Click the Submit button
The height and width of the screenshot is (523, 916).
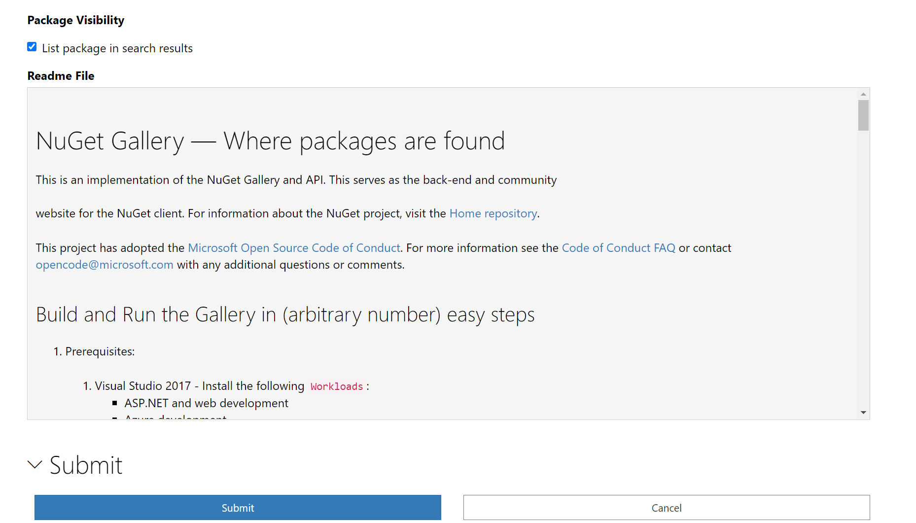(238, 507)
